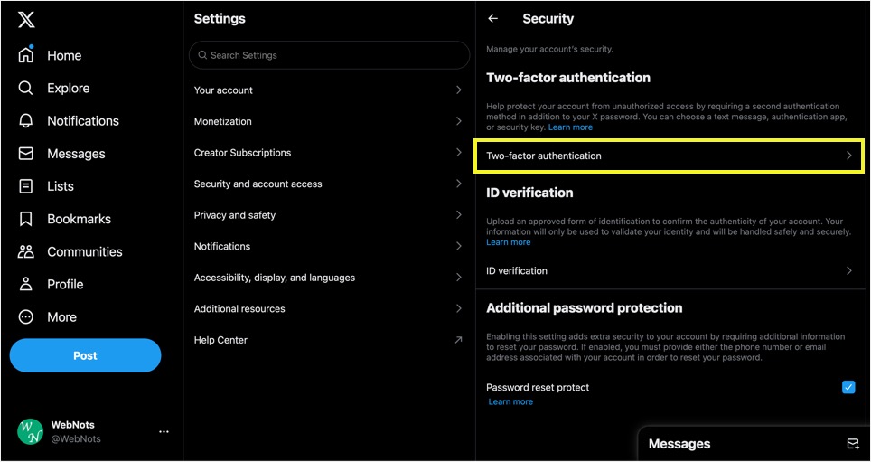Viewport: 871px width, 462px height.
Task: Click the X logo icon
Action: [x=26, y=20]
